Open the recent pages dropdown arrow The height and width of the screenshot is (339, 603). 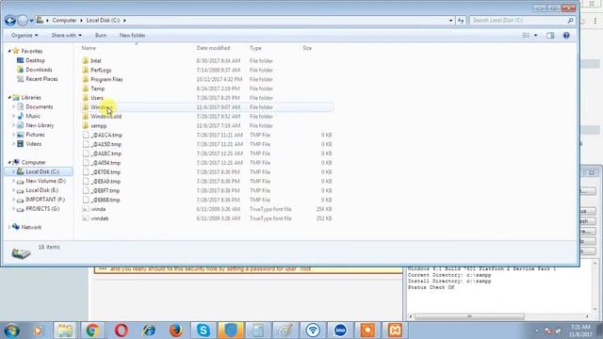coord(31,21)
